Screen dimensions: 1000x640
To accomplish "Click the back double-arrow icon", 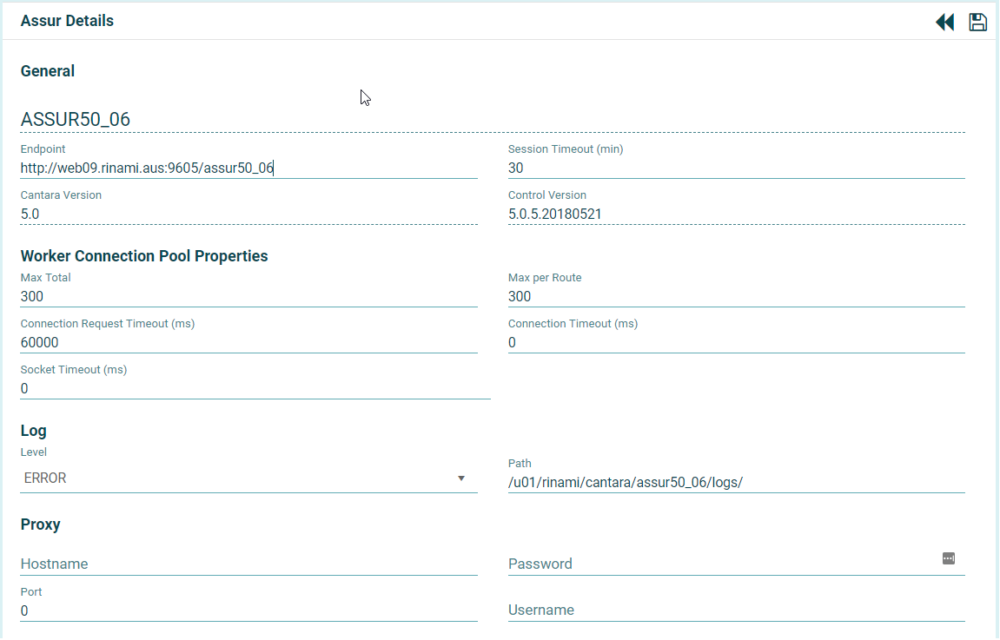I will pos(944,23).
